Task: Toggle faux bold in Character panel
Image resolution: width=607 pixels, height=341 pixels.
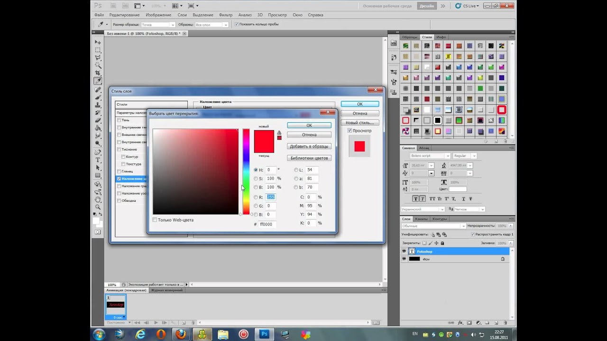Action: pos(416,199)
